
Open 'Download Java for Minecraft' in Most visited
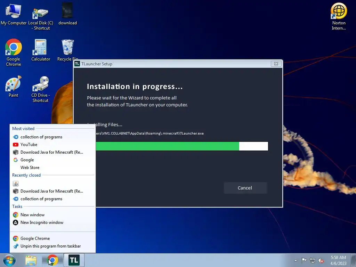tap(53, 152)
